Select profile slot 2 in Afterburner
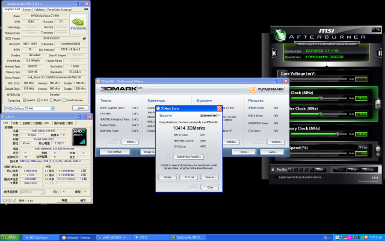 (295, 170)
